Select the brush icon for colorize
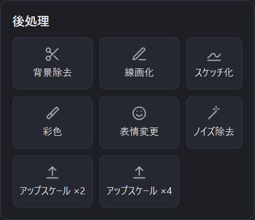Image resolution: width=255 pixels, height=220 pixels. pos(53,113)
